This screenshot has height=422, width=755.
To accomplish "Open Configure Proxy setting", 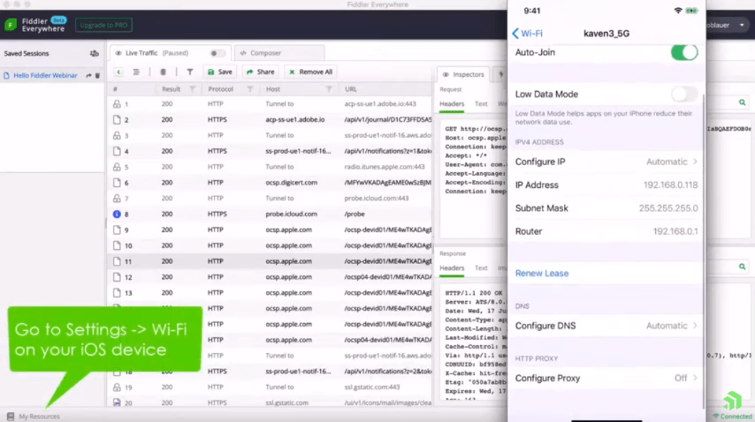I will coord(606,378).
